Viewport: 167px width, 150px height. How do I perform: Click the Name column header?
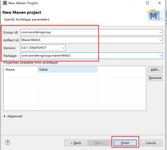coord(21,70)
